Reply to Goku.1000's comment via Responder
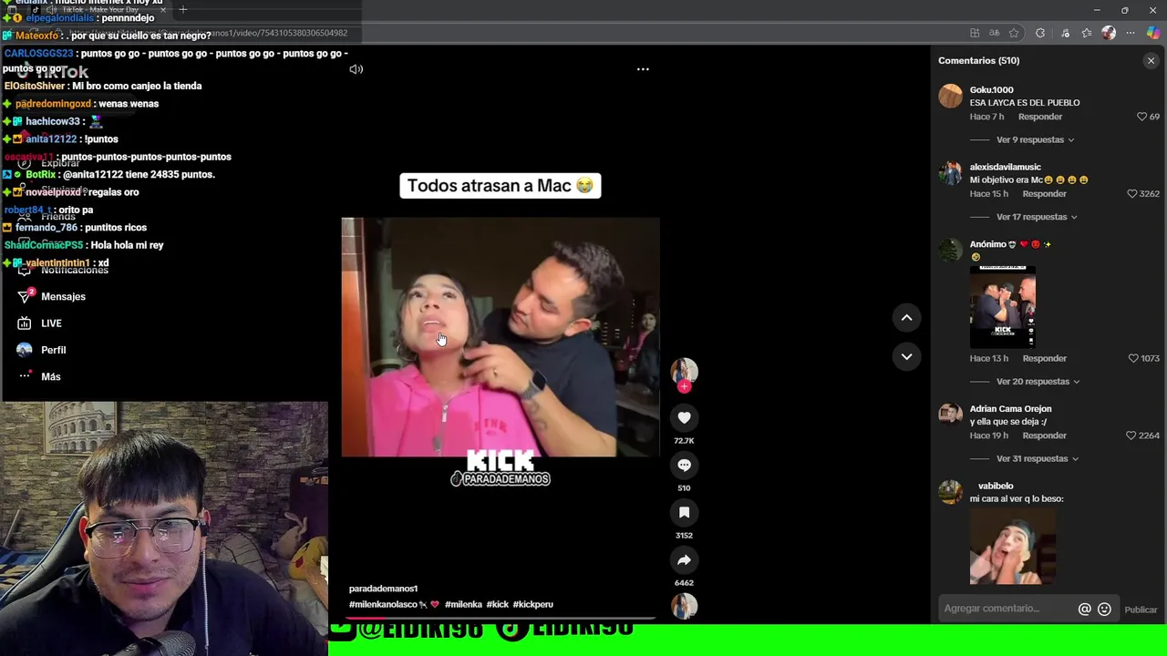Image resolution: width=1167 pixels, height=656 pixels. coord(1040,117)
